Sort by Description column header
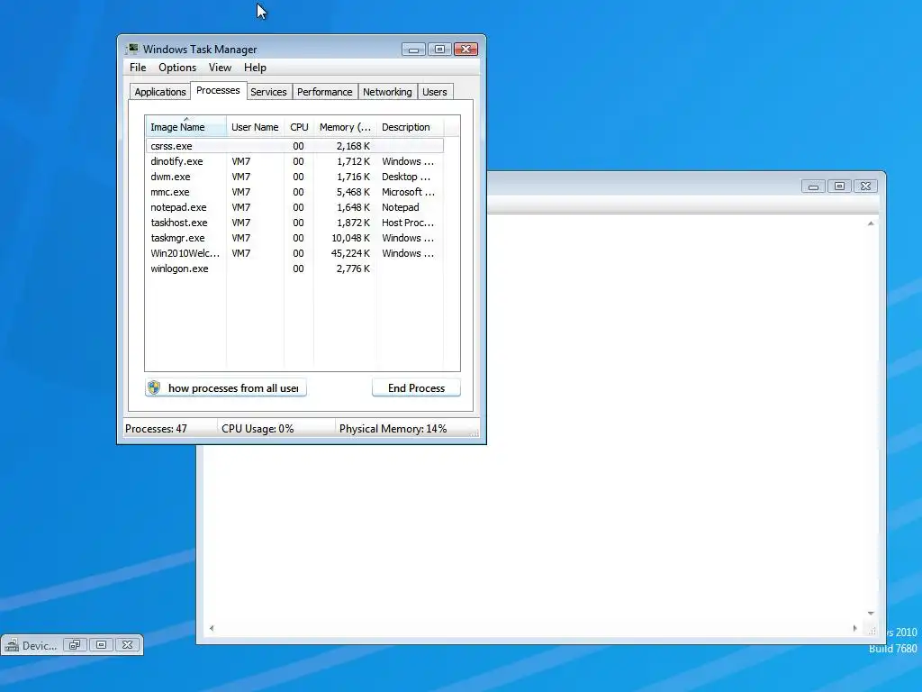The image size is (922, 692). point(410,127)
